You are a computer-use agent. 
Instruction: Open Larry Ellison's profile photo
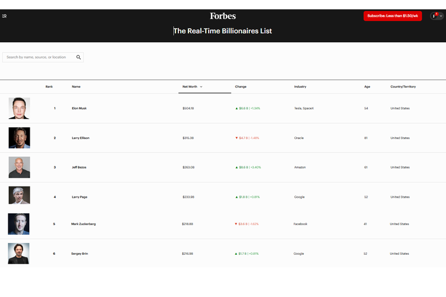19,138
